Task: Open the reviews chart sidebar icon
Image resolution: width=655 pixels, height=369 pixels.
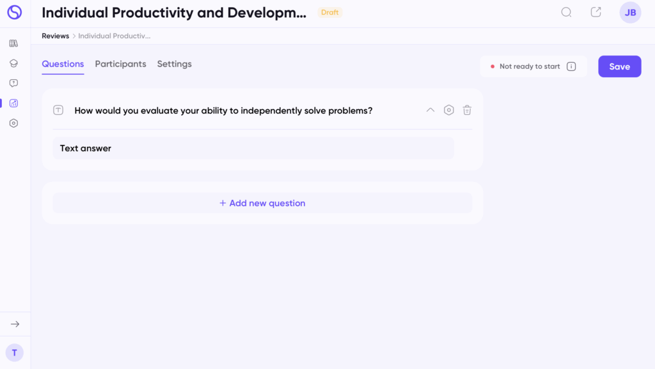Action: (x=13, y=103)
